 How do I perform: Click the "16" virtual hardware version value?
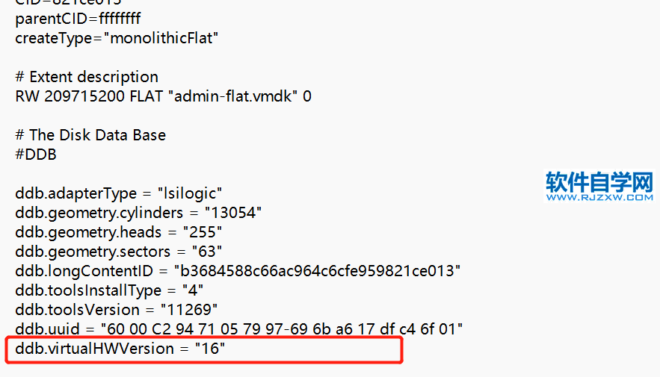(211, 348)
